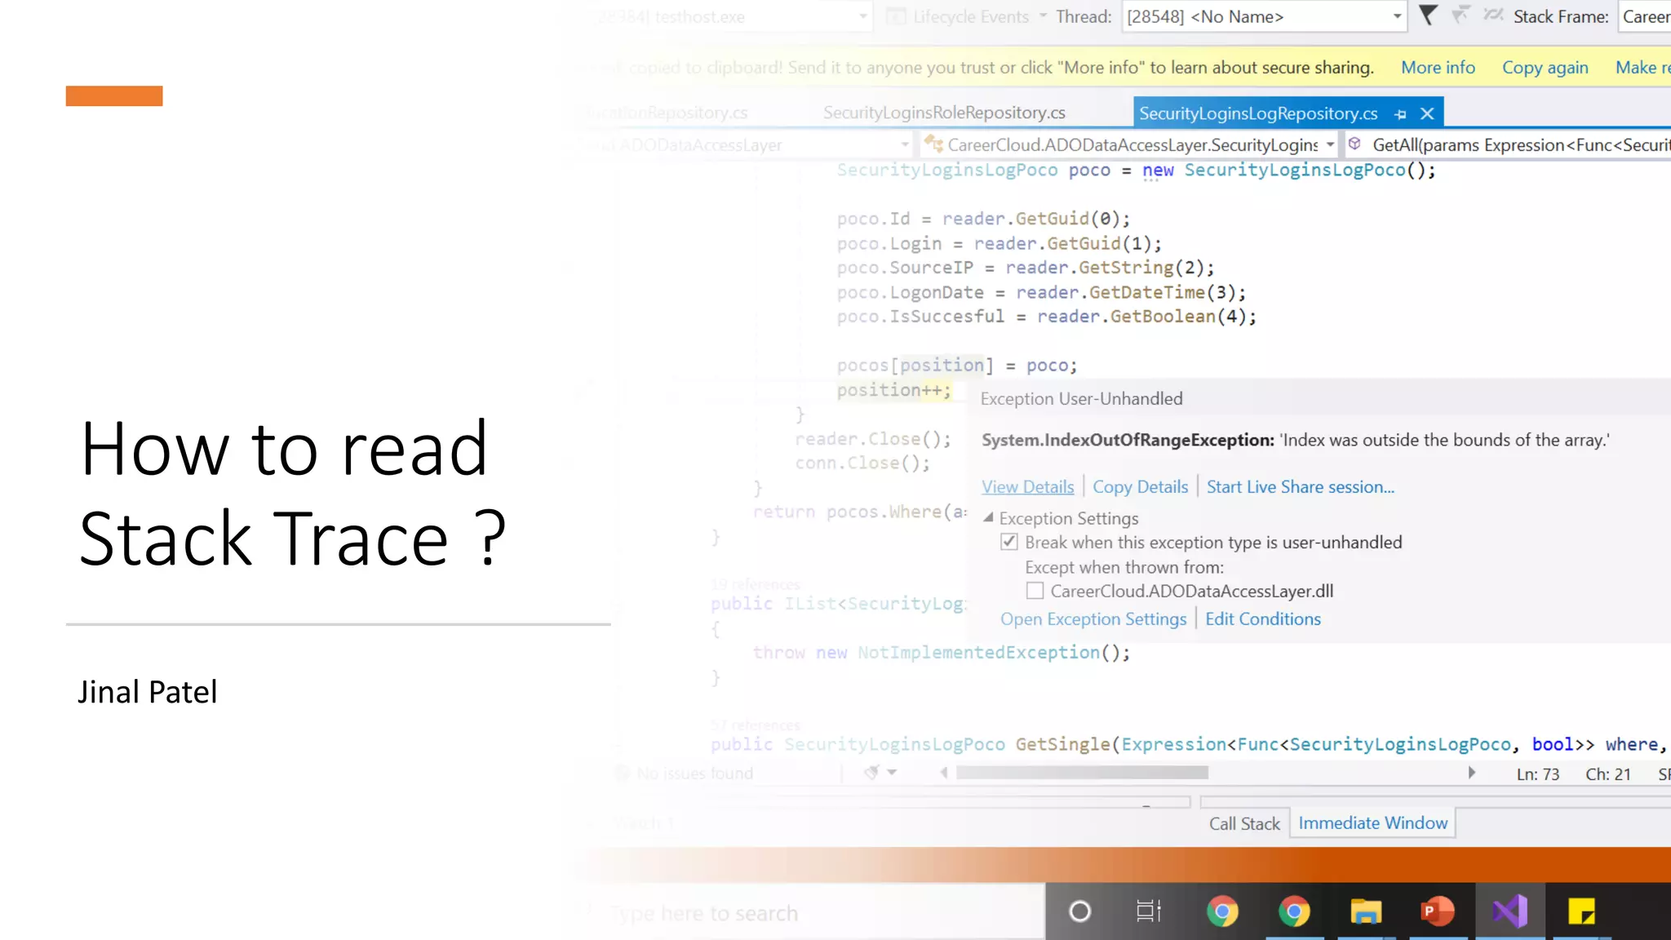Click the View Details link

click(1027, 487)
